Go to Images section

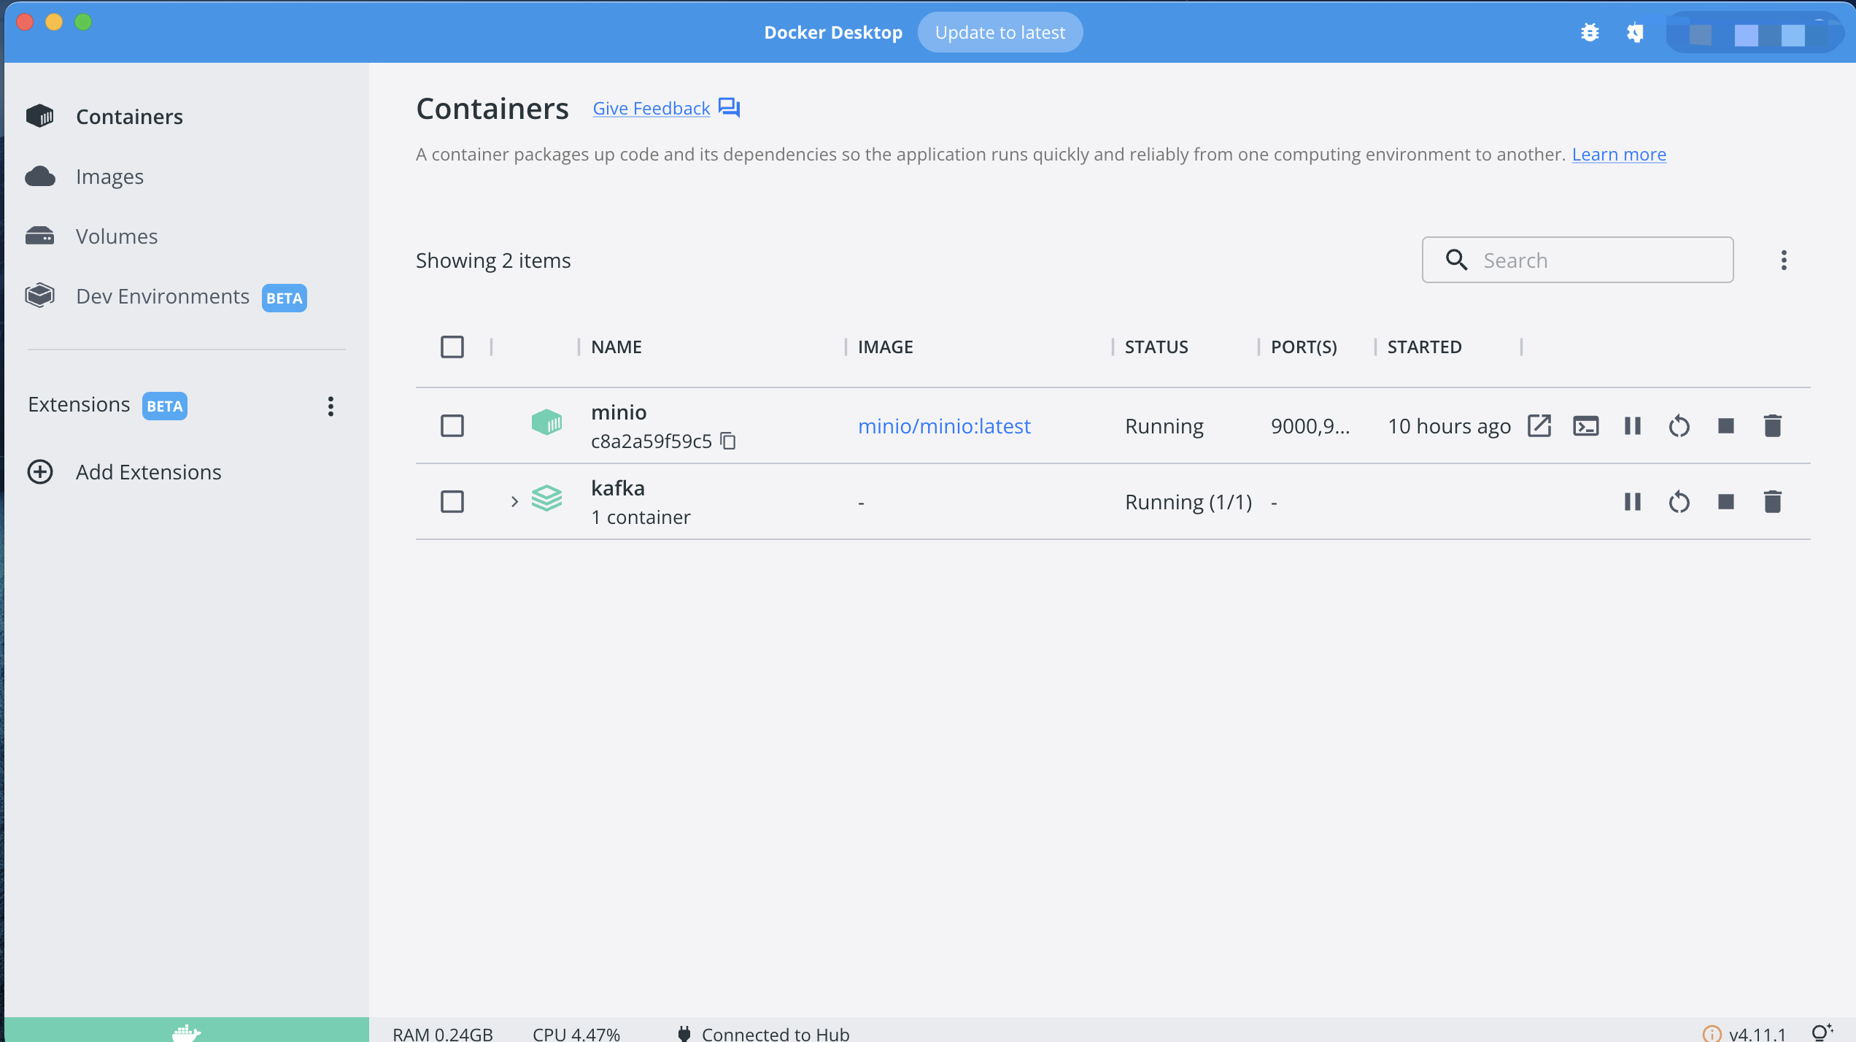point(109,177)
